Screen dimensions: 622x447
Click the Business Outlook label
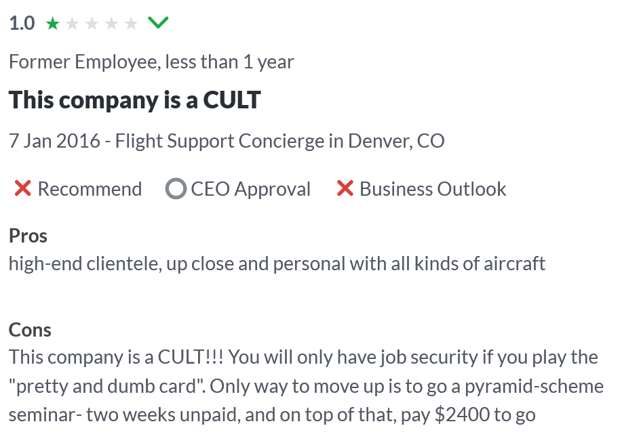click(433, 189)
